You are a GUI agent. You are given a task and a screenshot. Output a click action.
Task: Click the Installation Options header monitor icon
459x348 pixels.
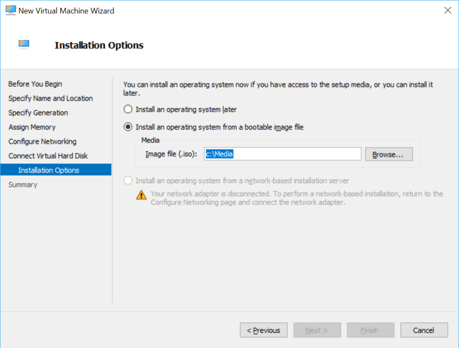point(24,44)
